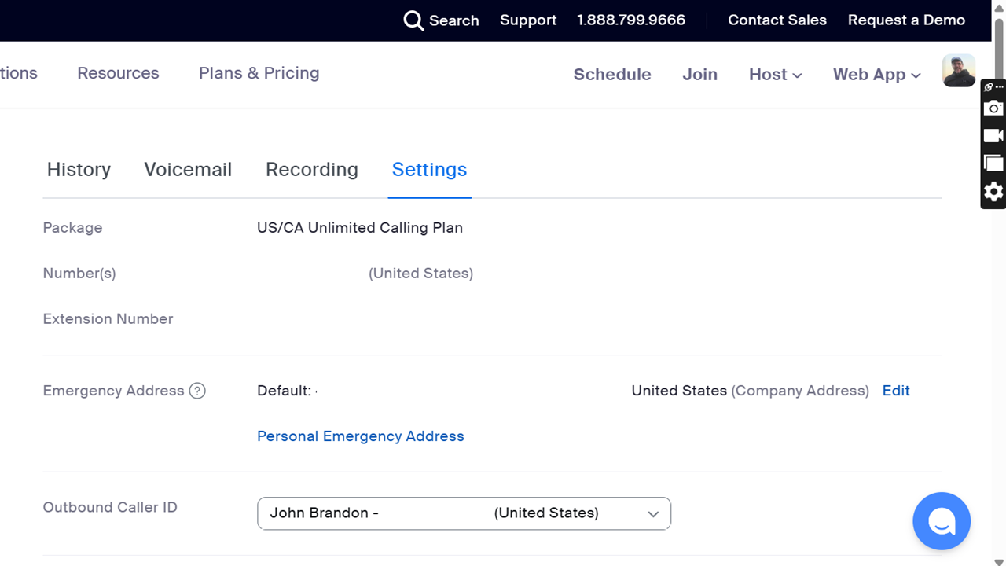This screenshot has width=1006, height=566.
Task: Click Request a Demo link
Action: (906, 20)
